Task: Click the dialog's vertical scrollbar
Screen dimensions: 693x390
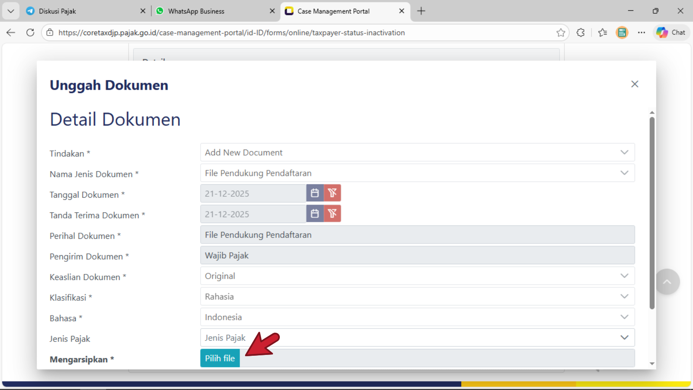Action: click(x=652, y=212)
